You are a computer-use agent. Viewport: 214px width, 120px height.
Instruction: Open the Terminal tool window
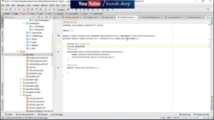pyautogui.click(x=42, y=115)
